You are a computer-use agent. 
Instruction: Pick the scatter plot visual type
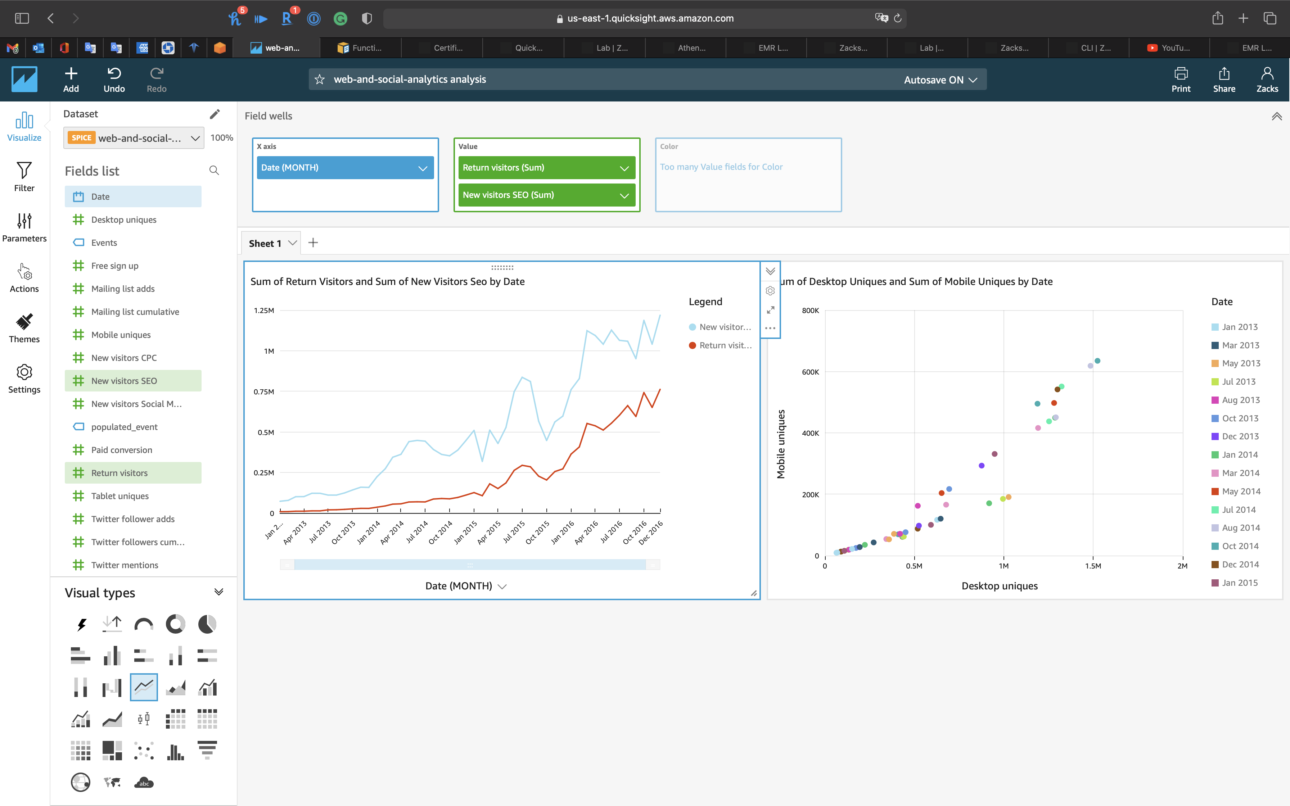point(144,751)
